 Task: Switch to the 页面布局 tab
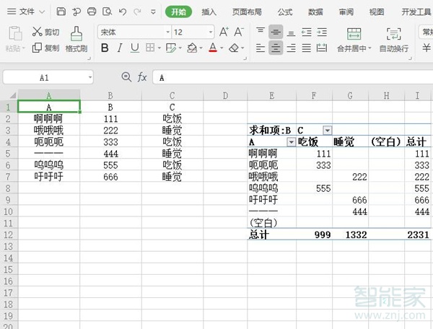247,12
